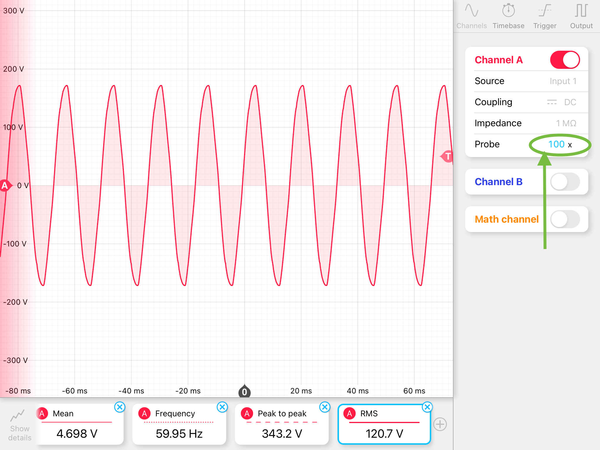Open the Channels tab

coord(471,16)
